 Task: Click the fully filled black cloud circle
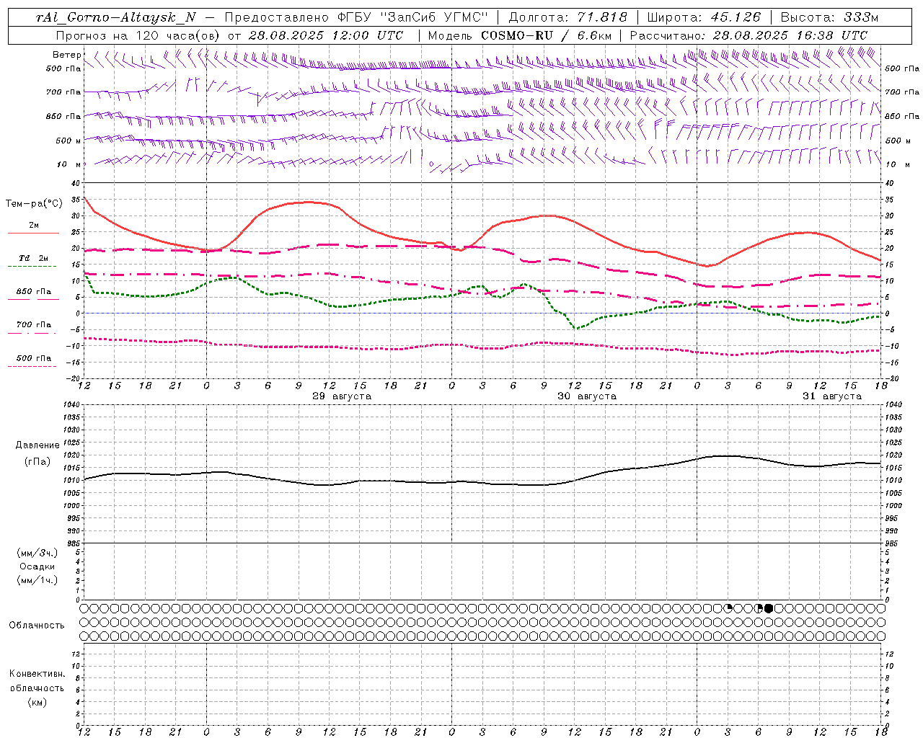click(769, 608)
